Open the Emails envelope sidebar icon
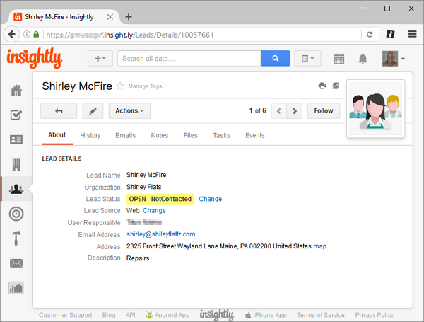Image resolution: width=424 pixels, height=322 pixels. 16,263
